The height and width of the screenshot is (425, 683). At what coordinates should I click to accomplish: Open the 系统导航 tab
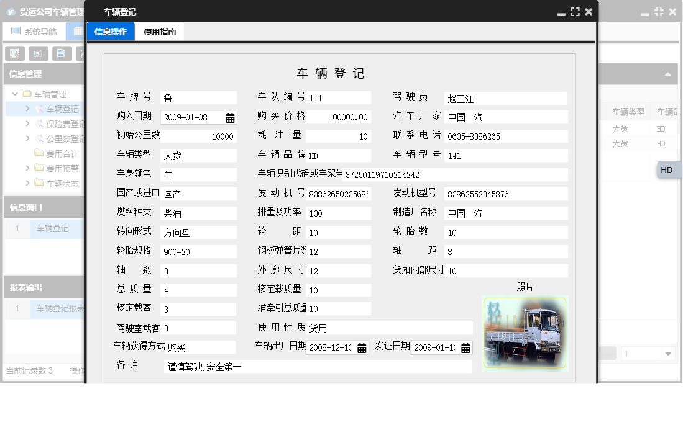tap(34, 31)
